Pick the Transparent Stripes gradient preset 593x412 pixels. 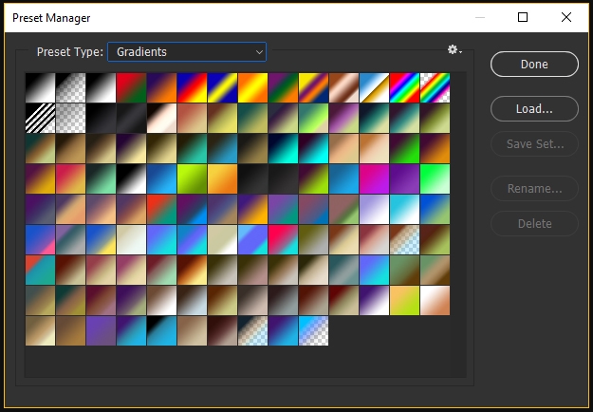pos(41,118)
